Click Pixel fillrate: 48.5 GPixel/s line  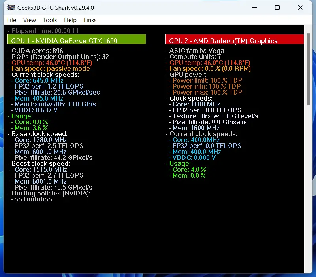[x=51, y=187]
